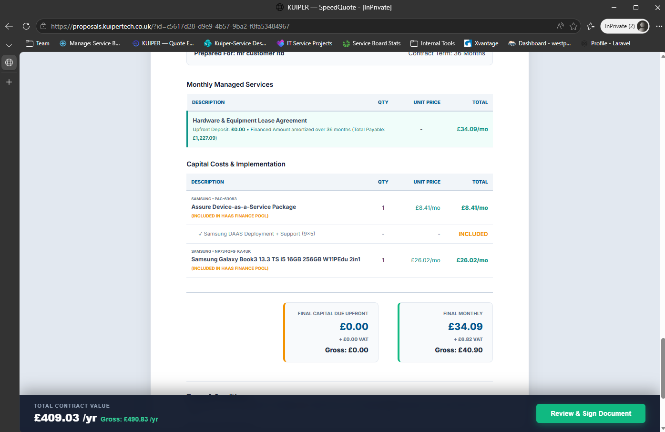Open Xvantage bookmark

pyautogui.click(x=481, y=43)
